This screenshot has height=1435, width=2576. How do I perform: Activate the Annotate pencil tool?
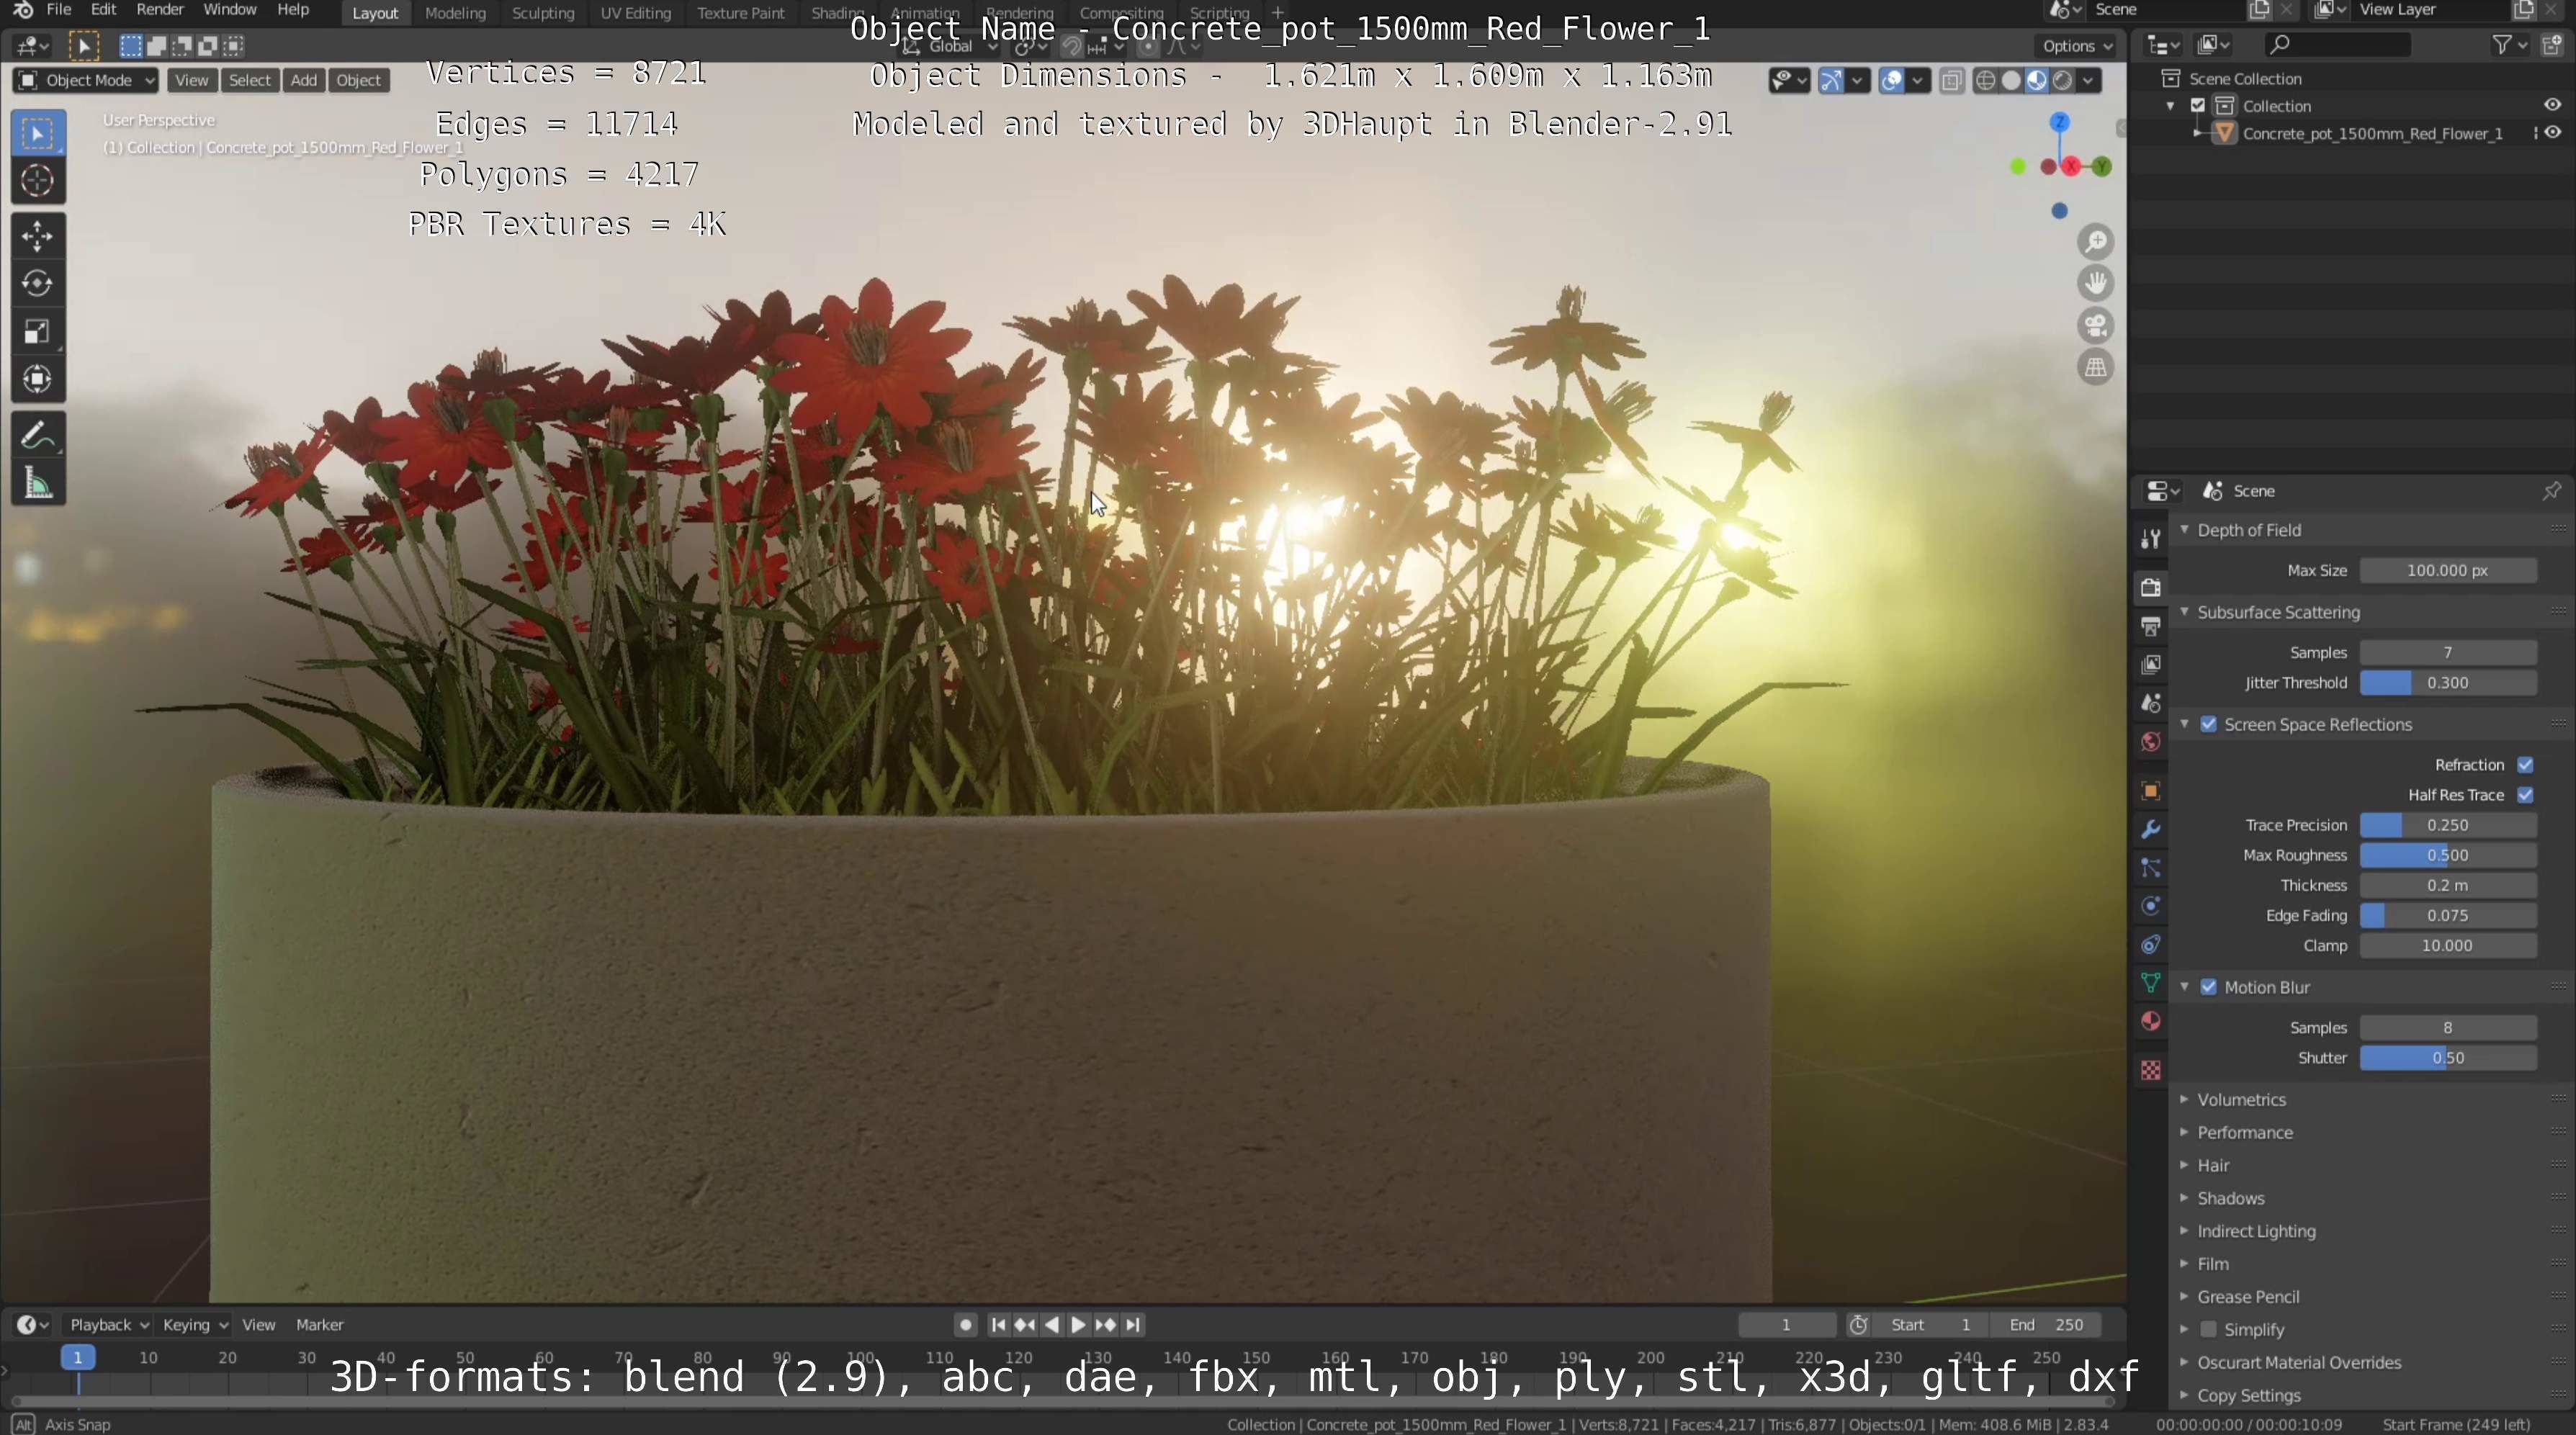37,436
